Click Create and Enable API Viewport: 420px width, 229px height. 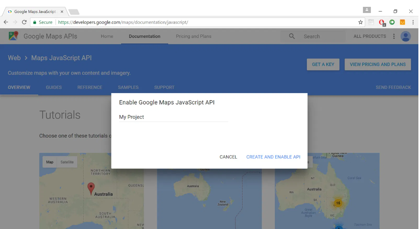273,157
